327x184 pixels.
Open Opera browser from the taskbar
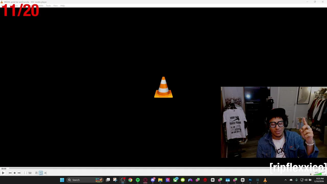(145, 180)
